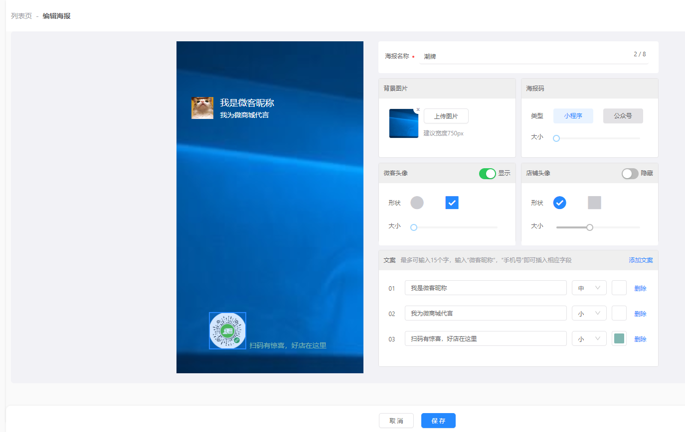Screen dimensions: 685x432
Task: Click the 取消 button
Action: pyautogui.click(x=396, y=421)
